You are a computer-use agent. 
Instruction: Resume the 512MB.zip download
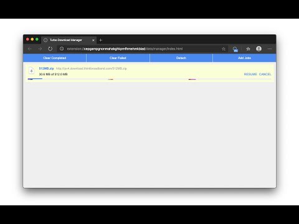point(250,74)
